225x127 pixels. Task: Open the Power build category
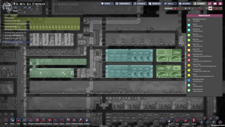click(x=18, y=120)
